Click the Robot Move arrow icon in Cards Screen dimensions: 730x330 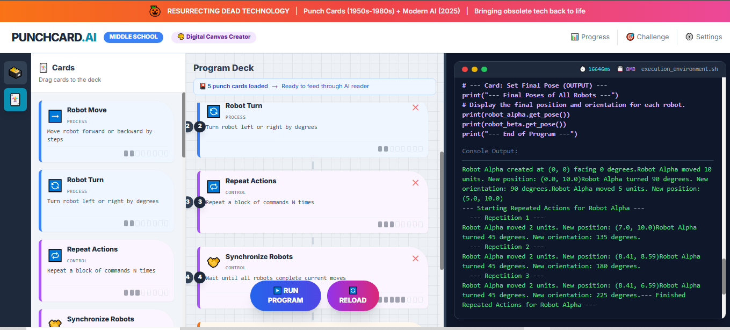[x=55, y=116]
